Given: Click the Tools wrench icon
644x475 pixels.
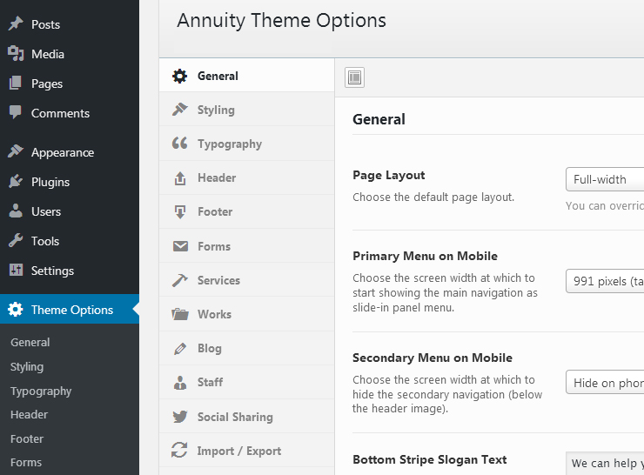Looking at the screenshot, I should click(x=16, y=241).
